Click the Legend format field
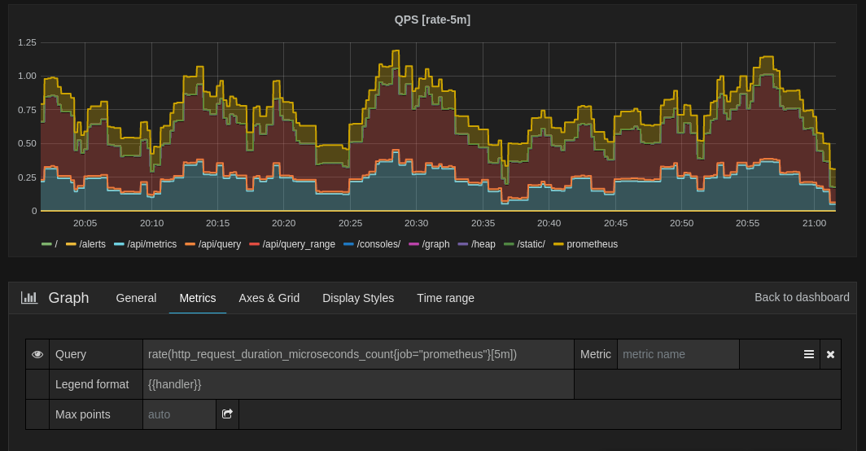 [358, 384]
